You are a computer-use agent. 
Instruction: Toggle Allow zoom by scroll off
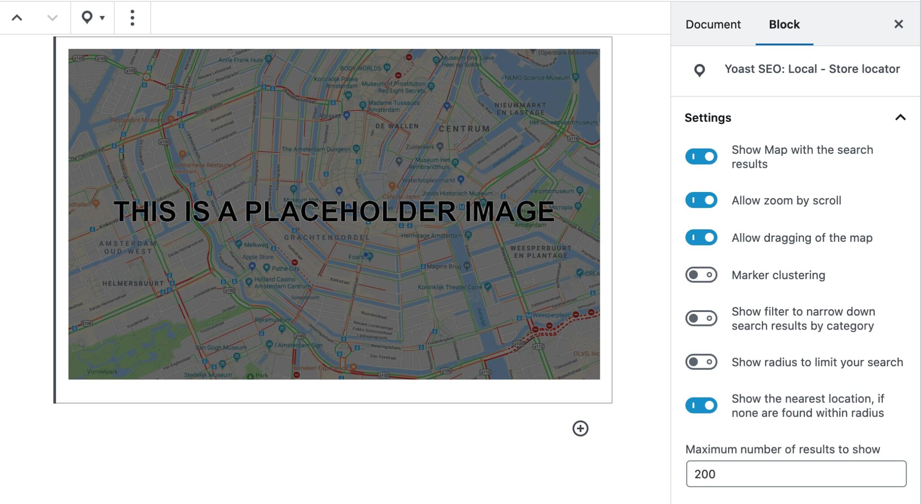701,200
